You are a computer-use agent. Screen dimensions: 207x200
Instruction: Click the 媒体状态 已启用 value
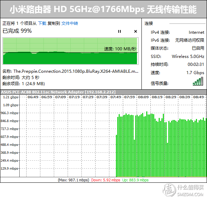pos(198,48)
